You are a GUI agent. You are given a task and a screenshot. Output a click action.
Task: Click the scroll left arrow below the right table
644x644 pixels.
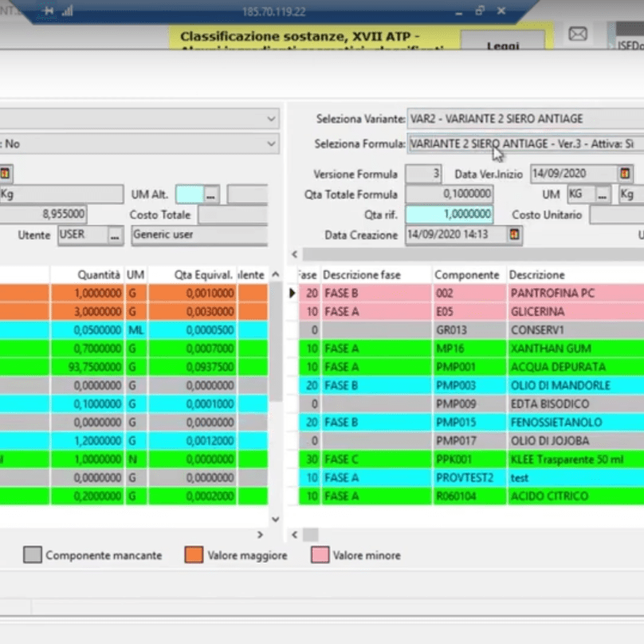(x=294, y=535)
